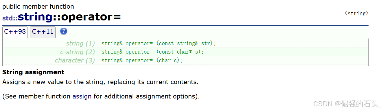
Task: Click the large 'string' word in title
Action: 35,17
